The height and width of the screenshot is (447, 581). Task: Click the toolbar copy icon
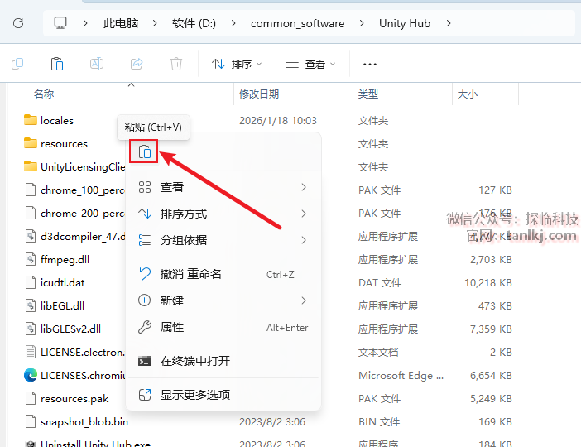pos(17,64)
